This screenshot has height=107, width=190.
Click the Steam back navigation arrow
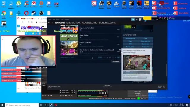point(49,23)
